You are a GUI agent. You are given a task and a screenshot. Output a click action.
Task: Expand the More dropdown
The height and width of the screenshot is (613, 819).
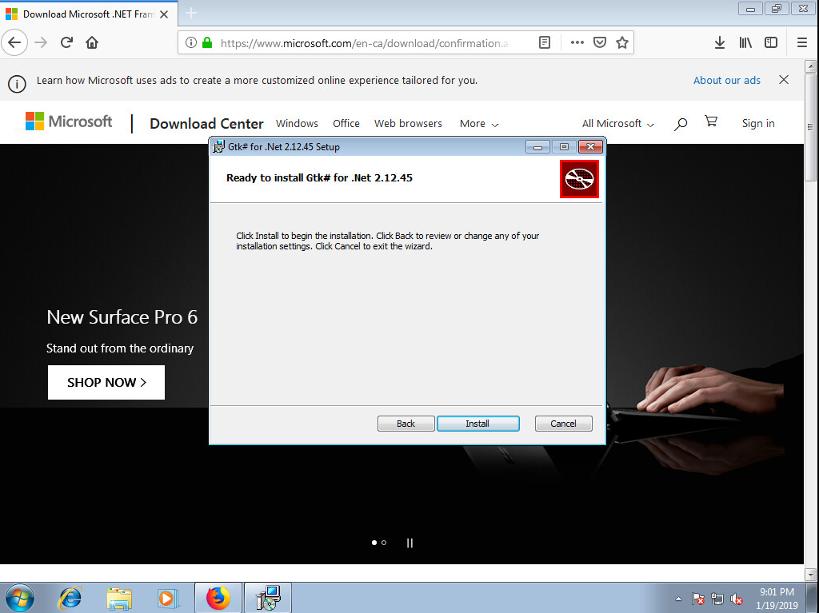(x=479, y=124)
